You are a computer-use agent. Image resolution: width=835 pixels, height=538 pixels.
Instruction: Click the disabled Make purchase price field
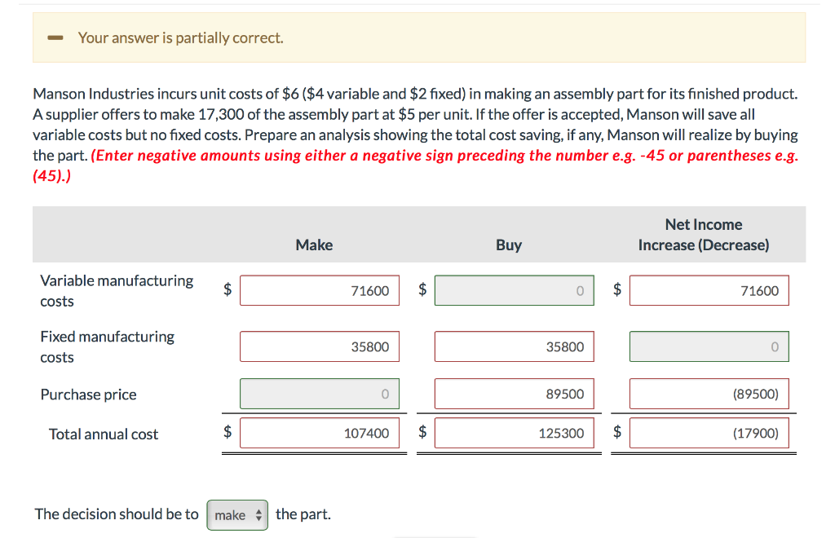320,393
